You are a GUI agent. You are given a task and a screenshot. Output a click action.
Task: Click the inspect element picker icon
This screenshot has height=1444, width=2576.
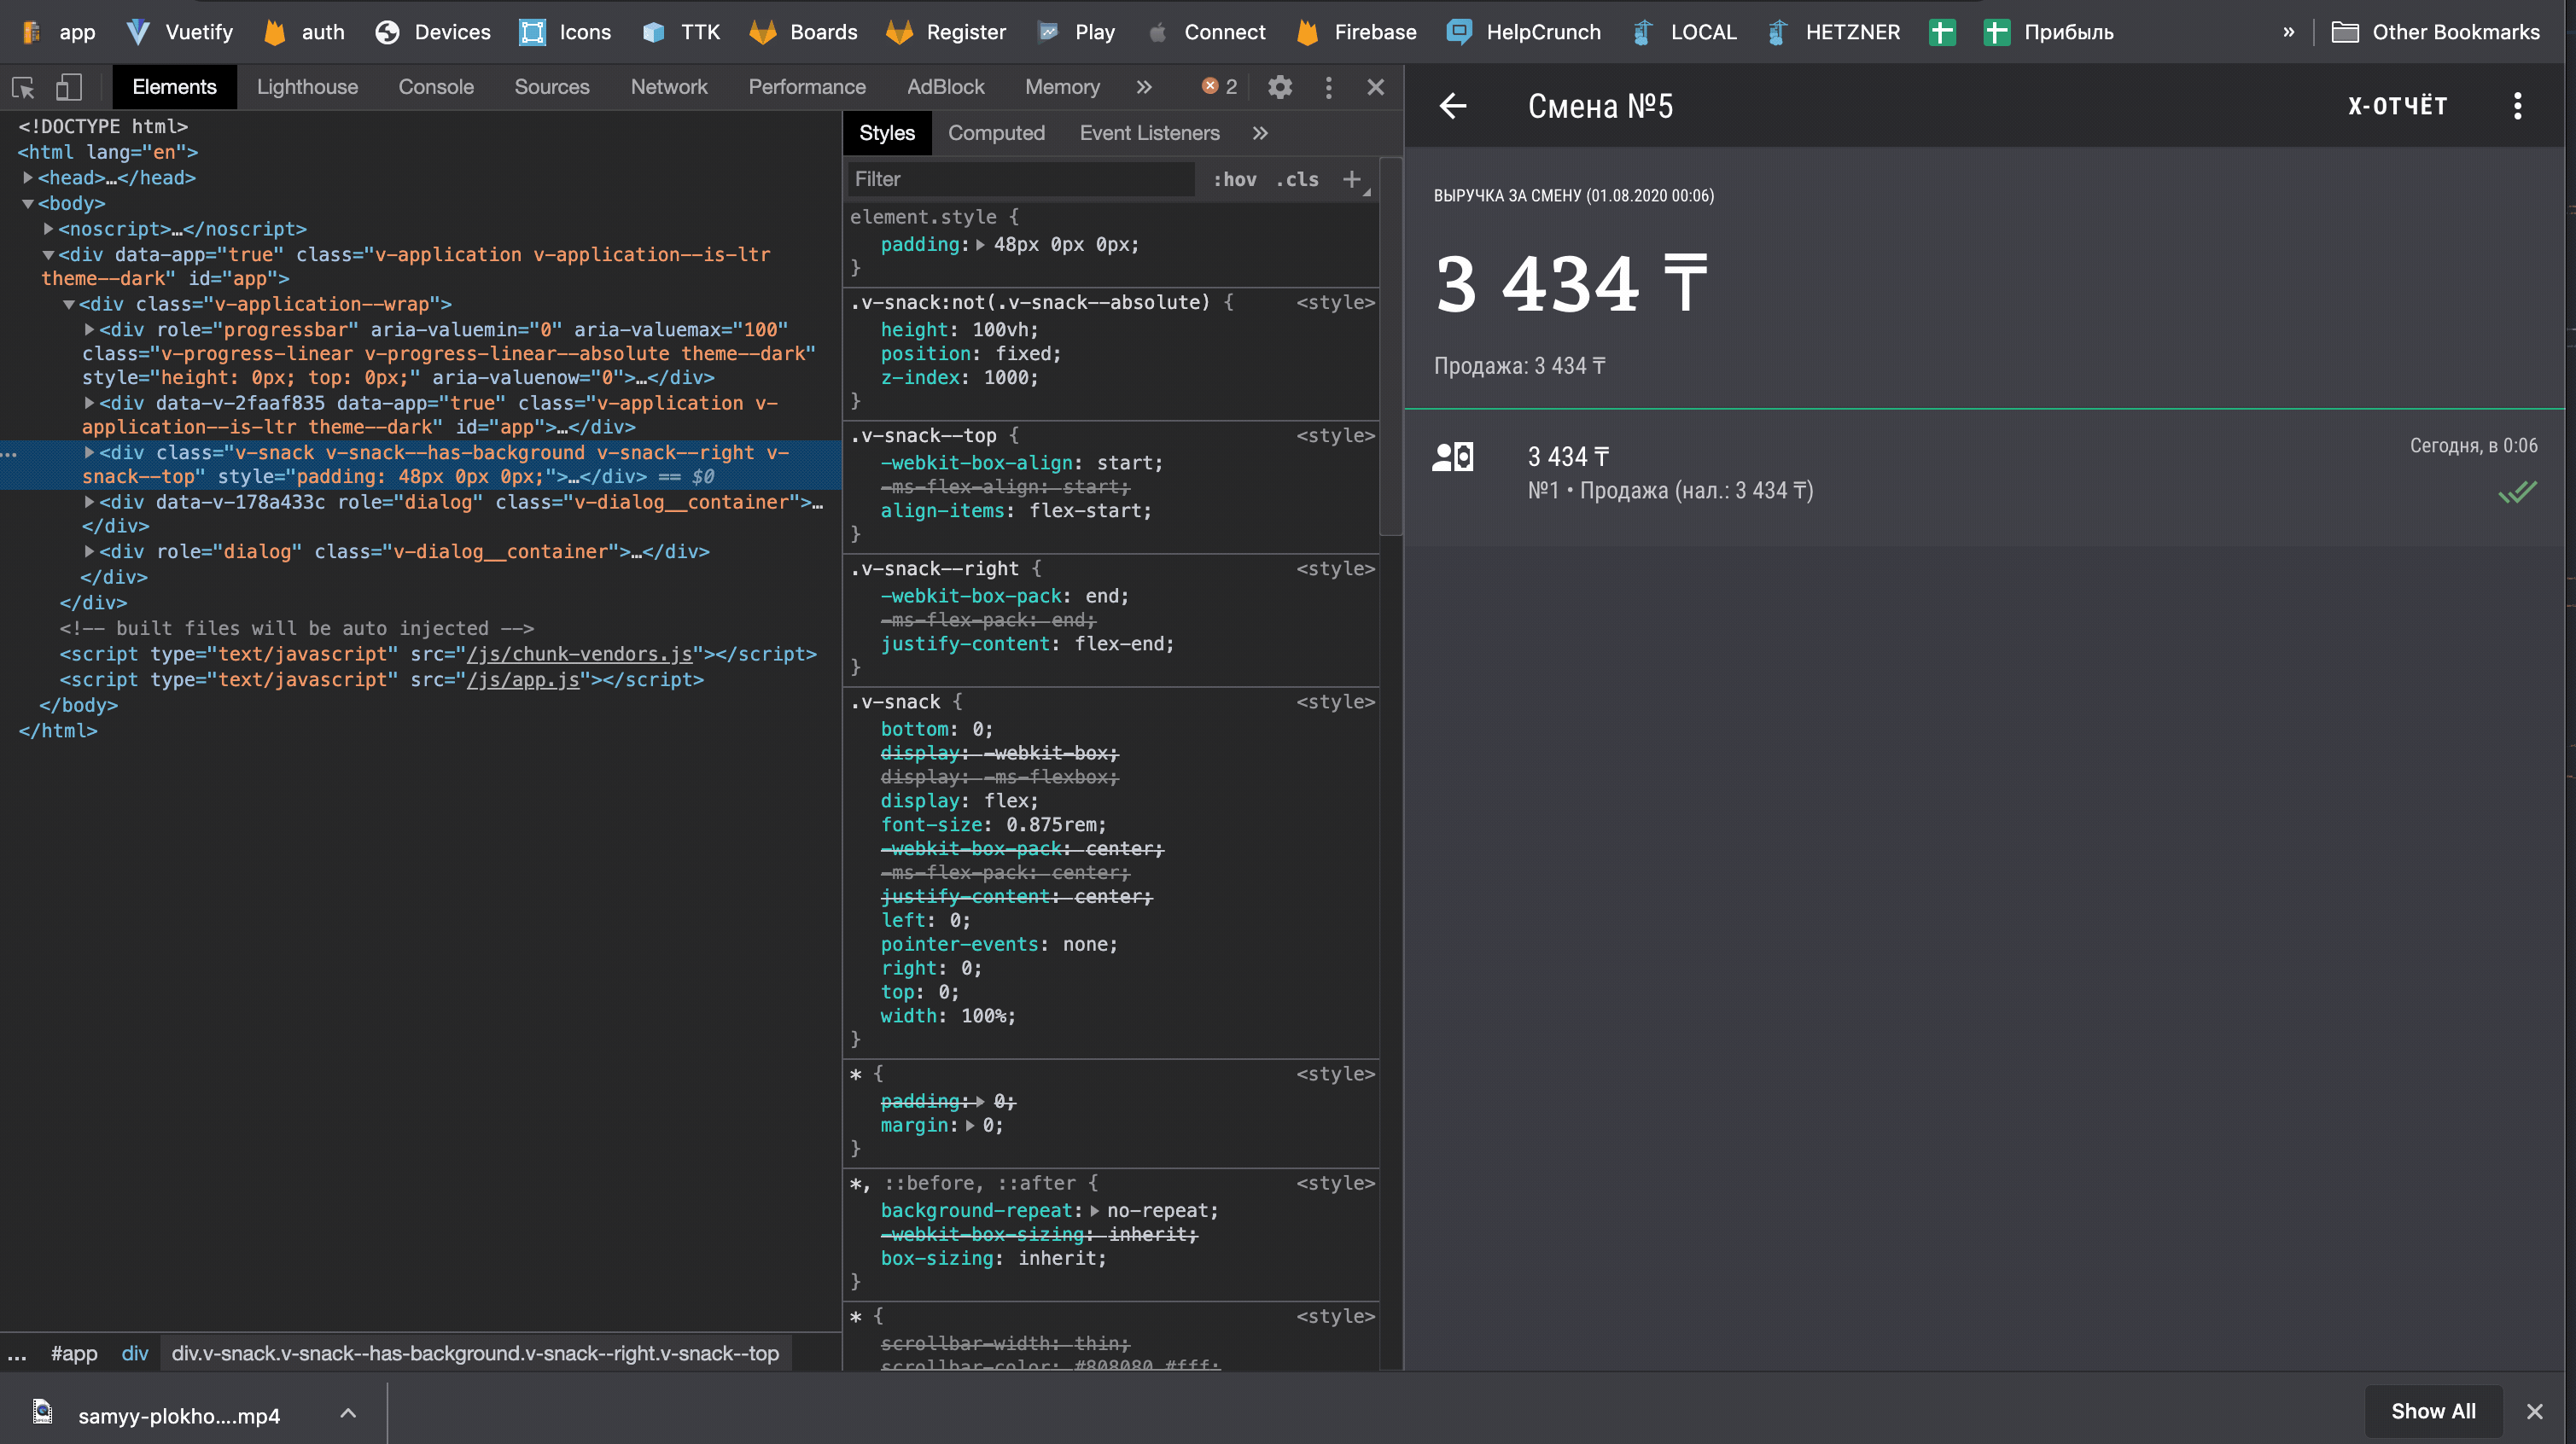[x=23, y=87]
